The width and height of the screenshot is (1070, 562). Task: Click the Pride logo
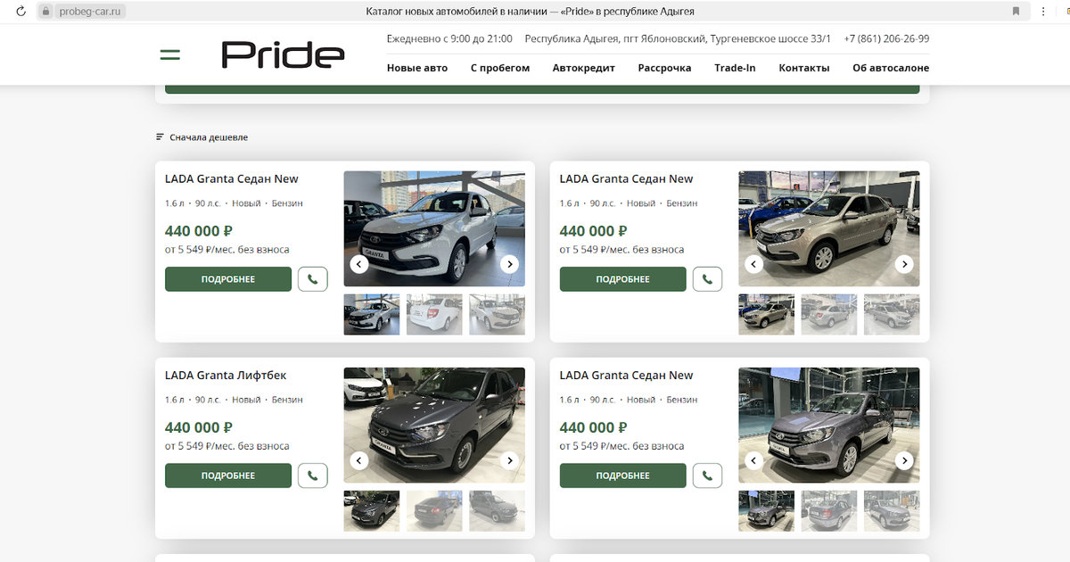click(283, 55)
